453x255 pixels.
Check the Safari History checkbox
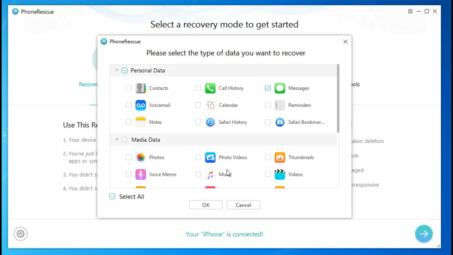click(198, 122)
